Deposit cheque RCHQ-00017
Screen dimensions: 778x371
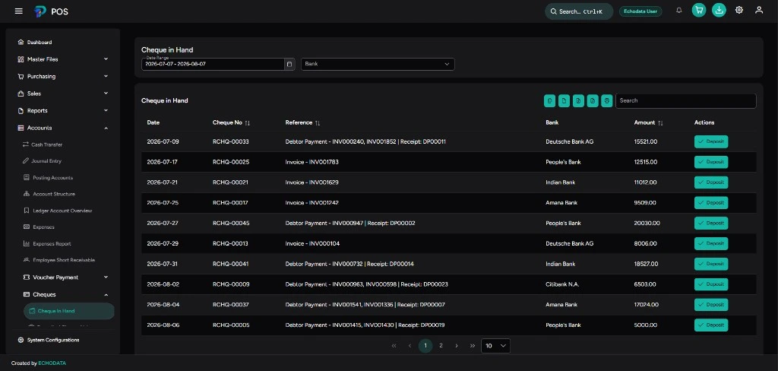[711, 203]
